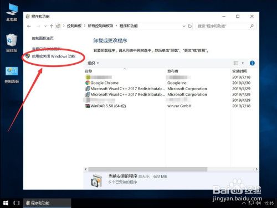Open the Windows Start menu
Viewport: 277px width, 208px height.
(x=6, y=203)
